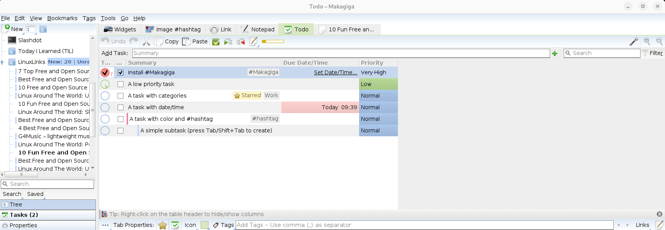Viewport: 665px width, 230px height.
Task: Click the sidebar Search field
Action: 47,184
